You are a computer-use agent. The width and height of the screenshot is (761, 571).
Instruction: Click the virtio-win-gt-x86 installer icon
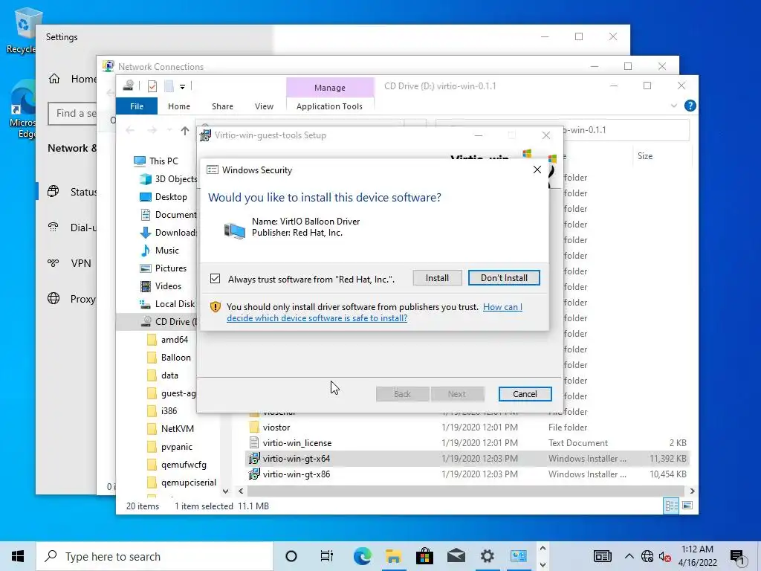254,474
